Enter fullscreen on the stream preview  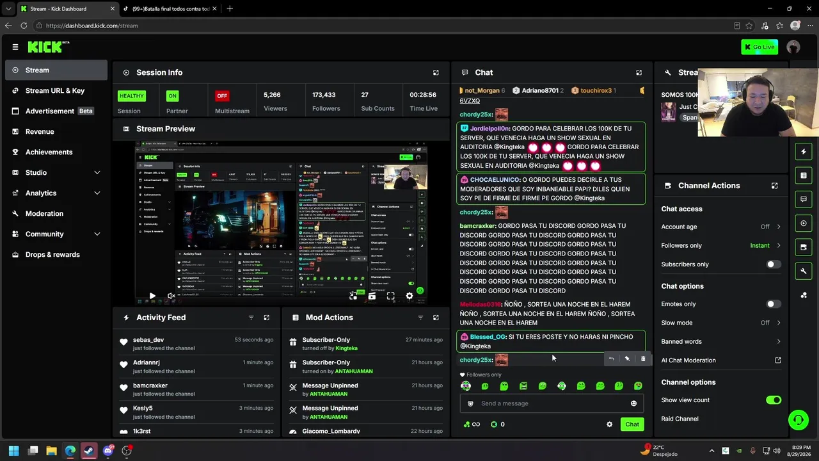(391, 296)
